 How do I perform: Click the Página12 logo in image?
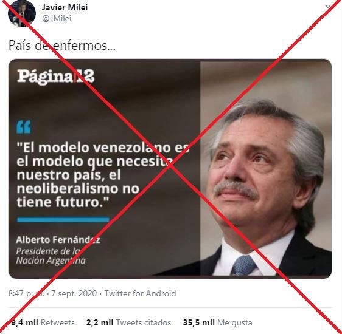(x=56, y=77)
